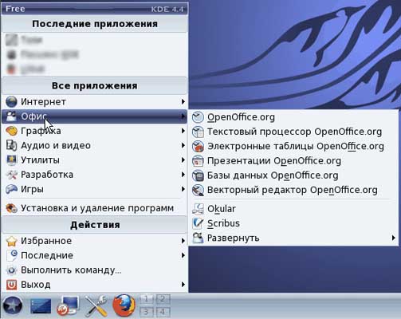Click the OpenOffice.org suite icon
The height and width of the screenshot is (319, 401).
(x=198, y=117)
